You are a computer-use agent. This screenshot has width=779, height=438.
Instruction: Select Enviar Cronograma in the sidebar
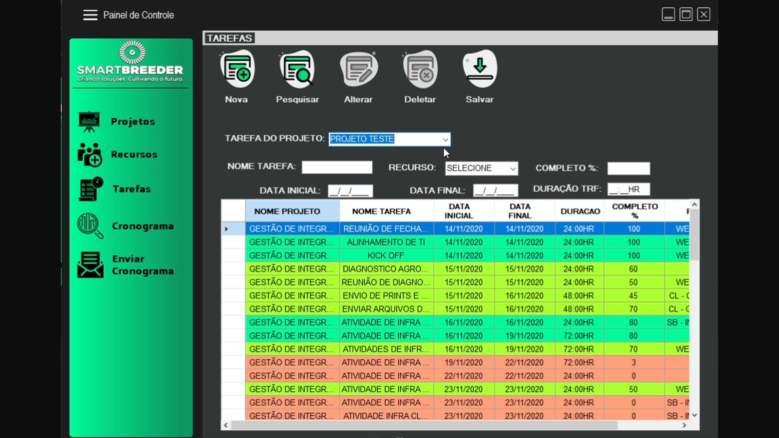point(126,265)
